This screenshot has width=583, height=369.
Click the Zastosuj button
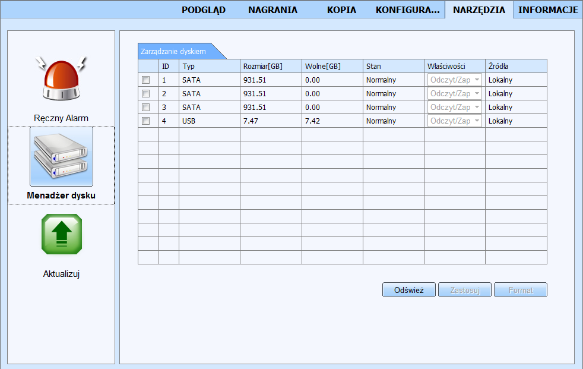[465, 290]
